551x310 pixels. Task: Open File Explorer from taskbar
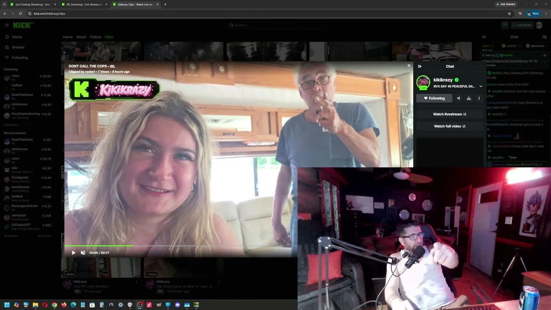click(35, 305)
